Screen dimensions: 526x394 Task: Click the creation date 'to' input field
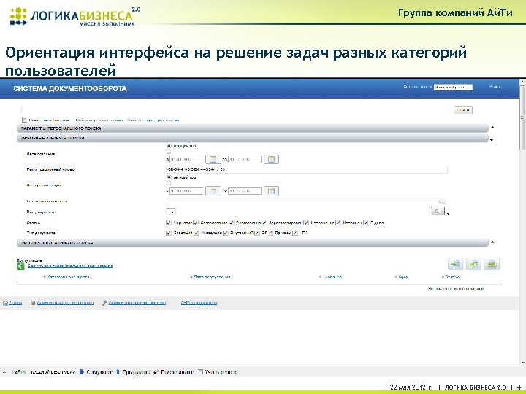(x=245, y=159)
